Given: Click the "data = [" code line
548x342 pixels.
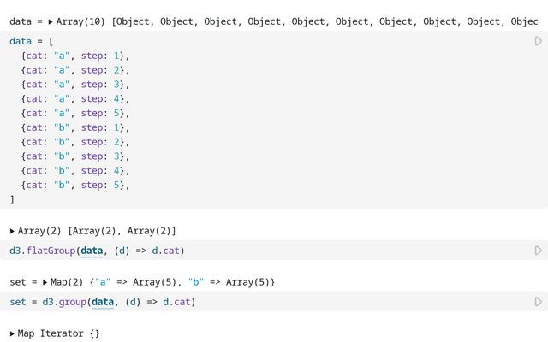Looking at the screenshot, I should pos(34,41).
